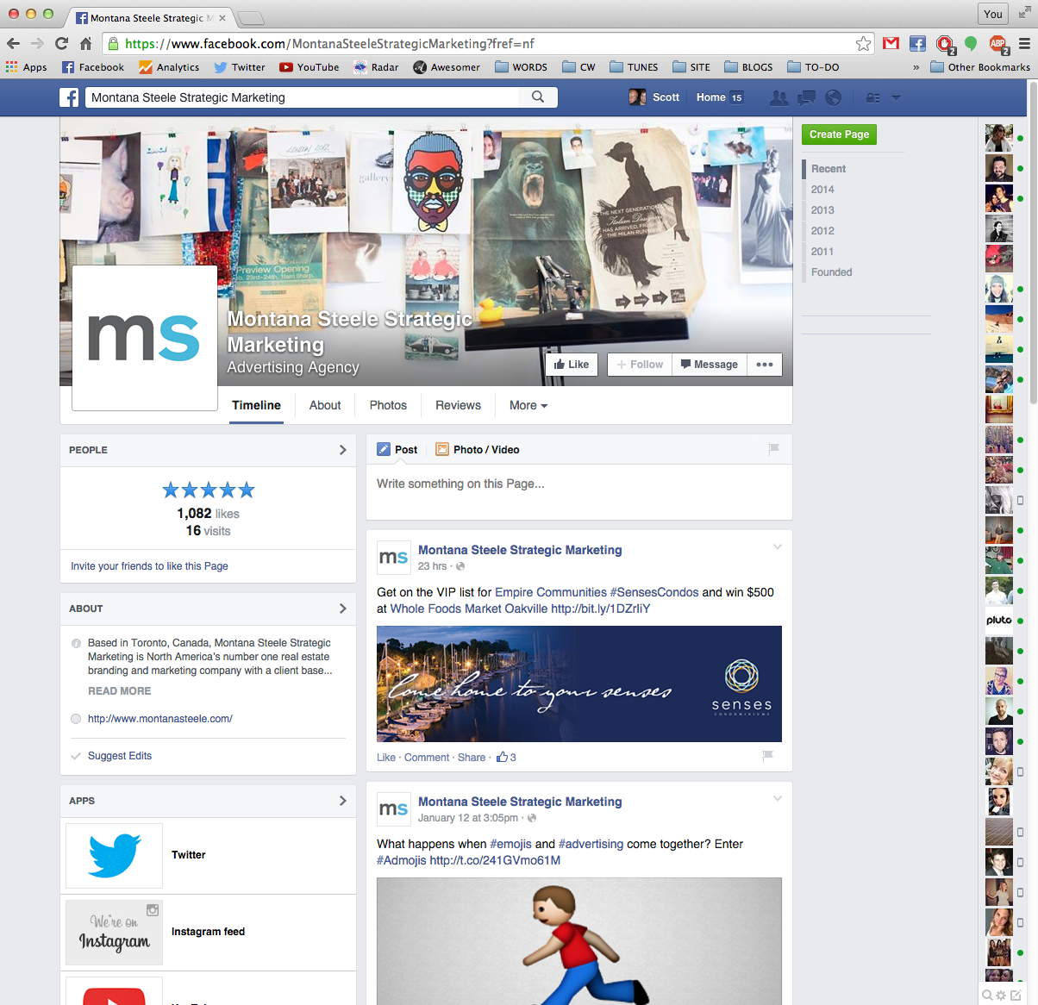Image resolution: width=1038 pixels, height=1005 pixels.
Task: Open Twitter app thumbnail
Action: pyautogui.click(x=114, y=855)
